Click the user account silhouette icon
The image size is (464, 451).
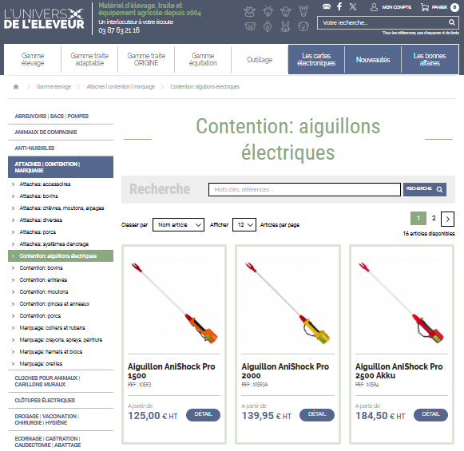374,7
